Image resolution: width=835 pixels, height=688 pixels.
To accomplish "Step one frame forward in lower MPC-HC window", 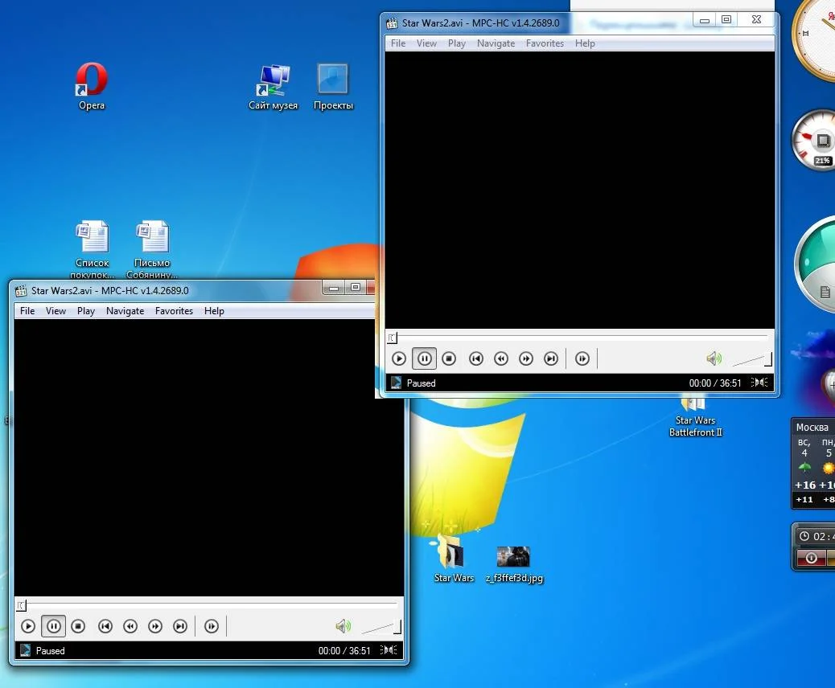I will (212, 626).
